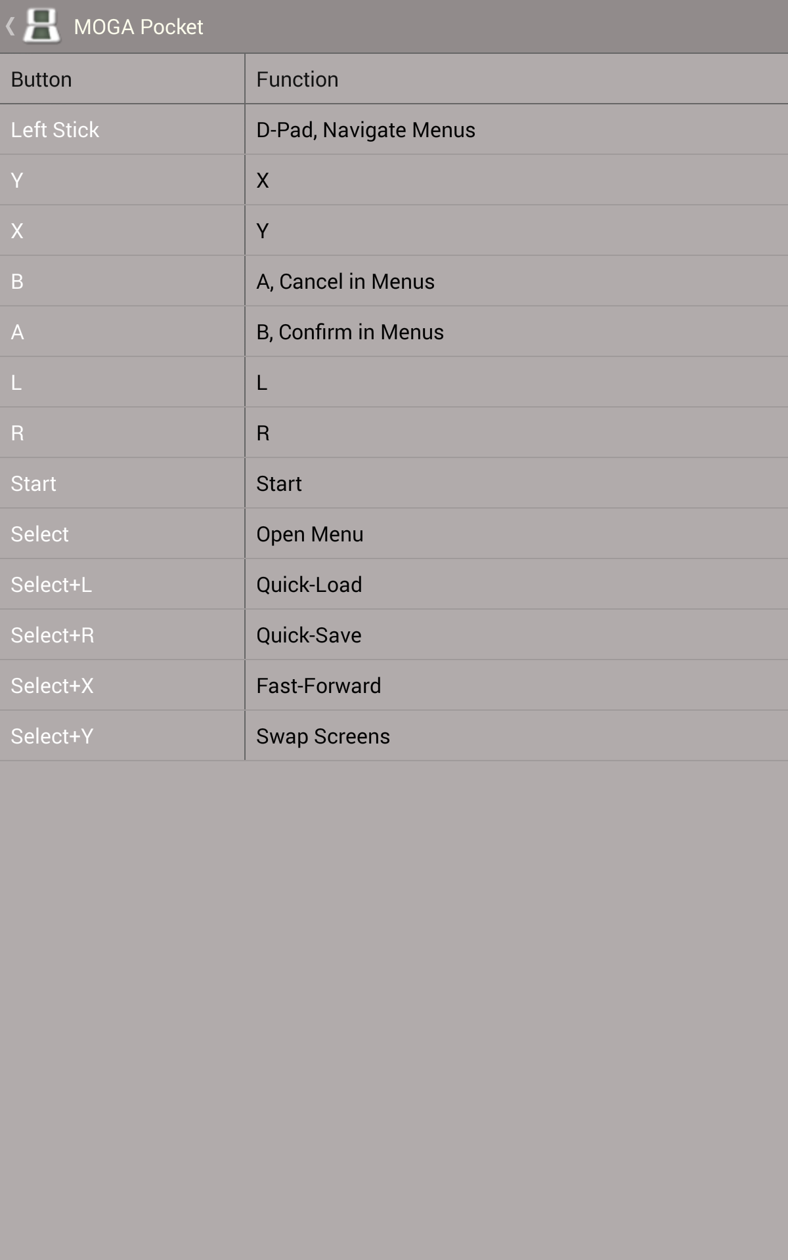Open the Start button mapping entry
This screenshot has width=788, height=1260.
(x=121, y=483)
